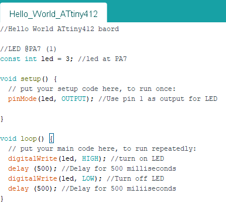
Task: Click the highlighted opening brace after loop()
Action: tap(52, 138)
